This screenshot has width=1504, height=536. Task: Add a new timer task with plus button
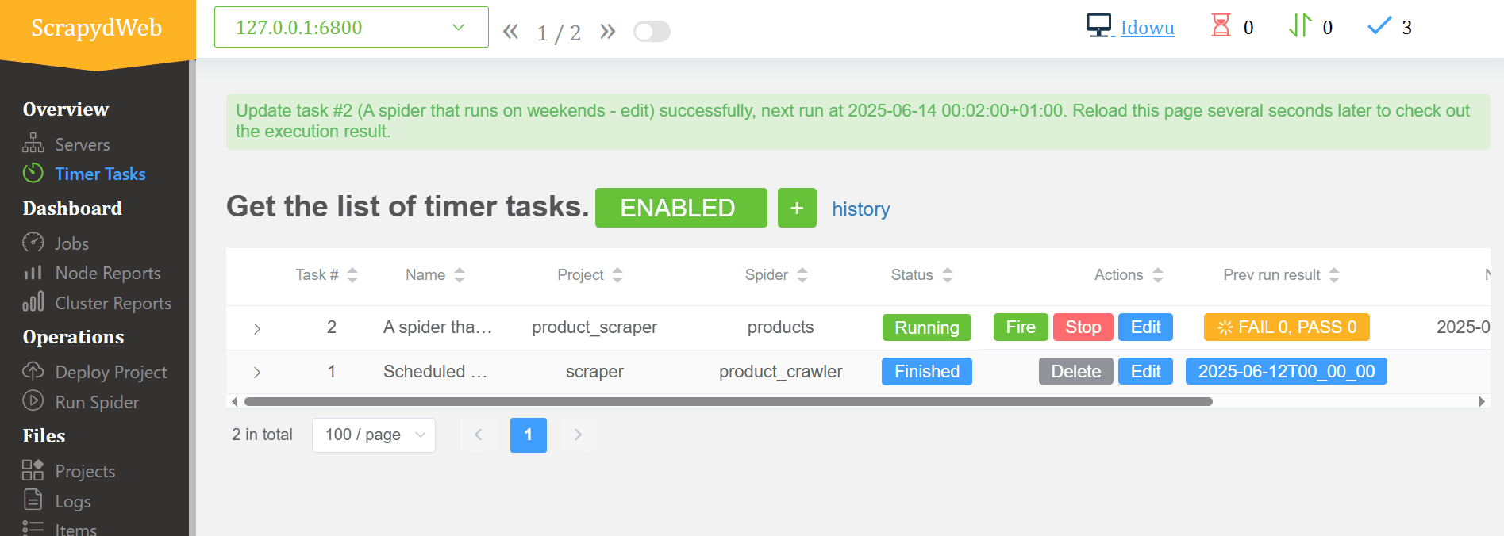click(x=797, y=208)
